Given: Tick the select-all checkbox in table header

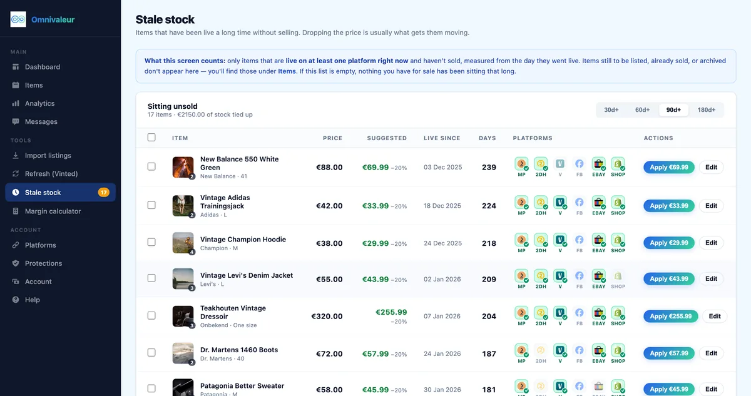Looking at the screenshot, I should [x=151, y=138].
